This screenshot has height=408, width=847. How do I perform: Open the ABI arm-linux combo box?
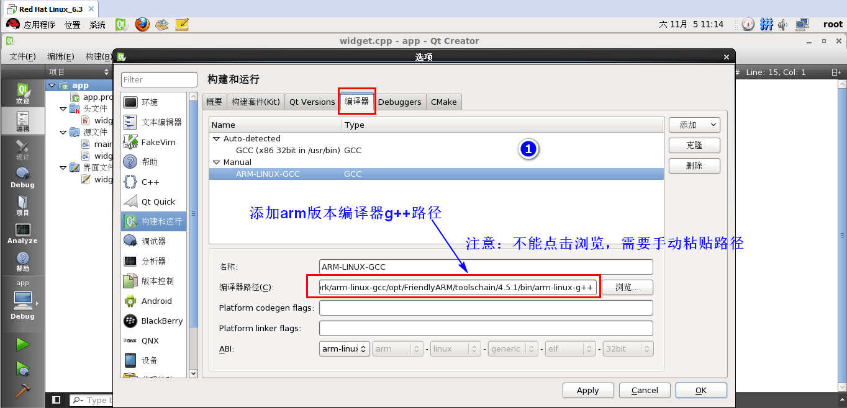(x=345, y=348)
